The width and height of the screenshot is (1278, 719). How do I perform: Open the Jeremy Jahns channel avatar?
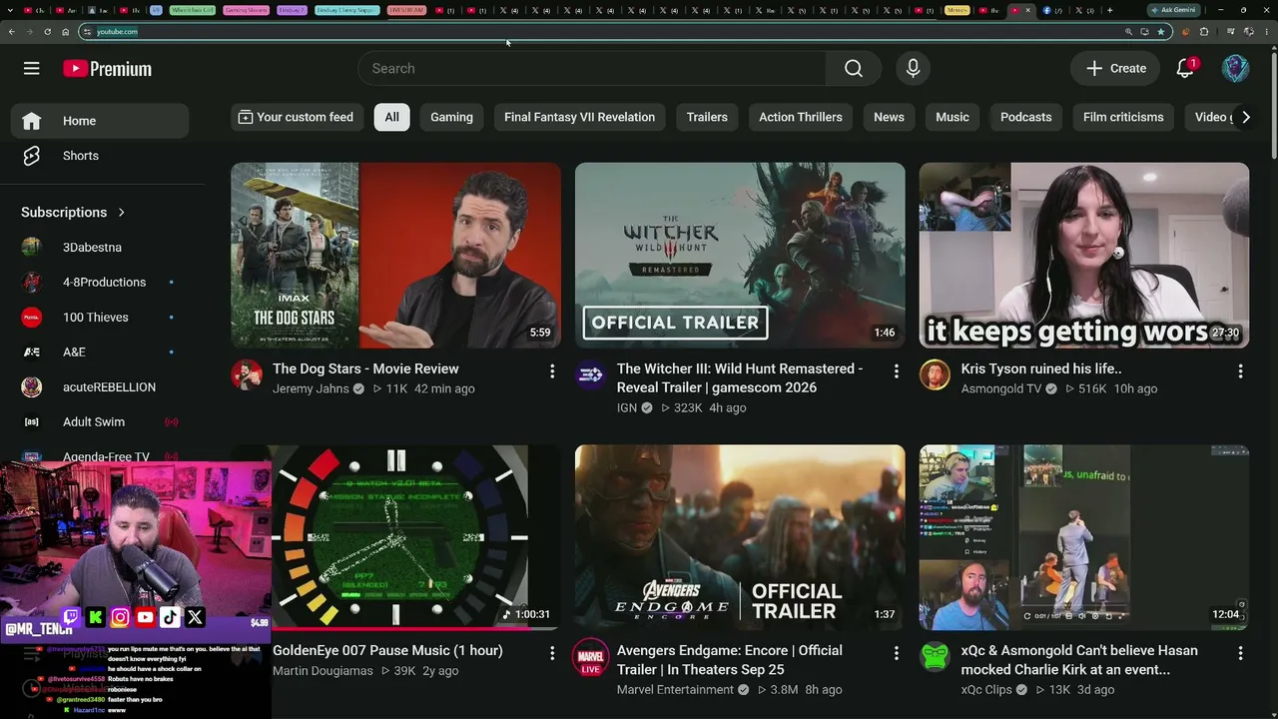[x=247, y=375]
